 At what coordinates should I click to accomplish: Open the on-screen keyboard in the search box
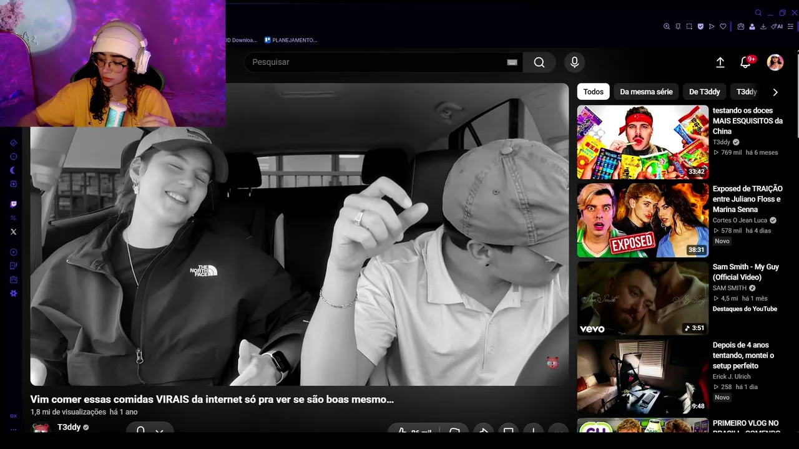pyautogui.click(x=512, y=62)
